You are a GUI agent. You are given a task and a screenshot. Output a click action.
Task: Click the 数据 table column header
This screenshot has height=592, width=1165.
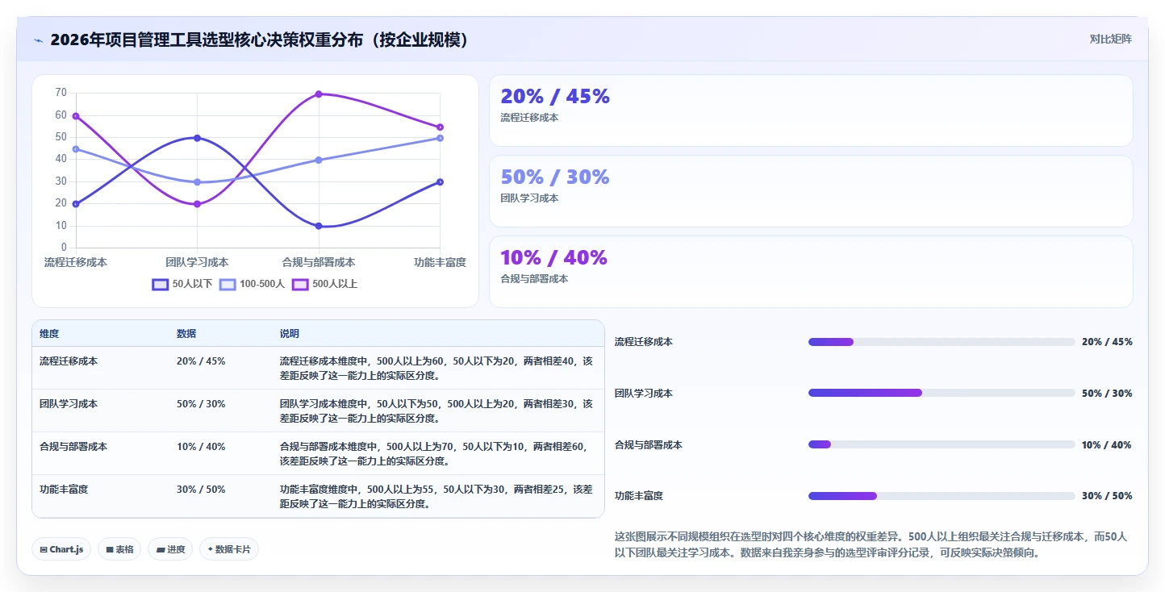[186, 334]
